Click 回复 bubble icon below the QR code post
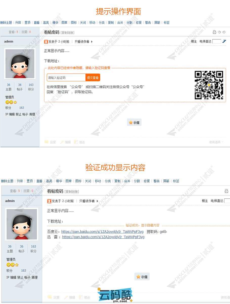The image size is (230, 304). (x=47, y=142)
